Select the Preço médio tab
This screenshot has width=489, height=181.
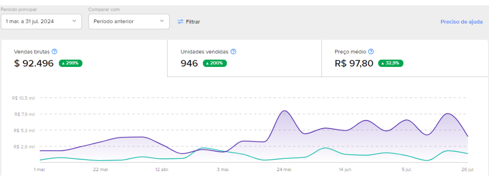405,58
